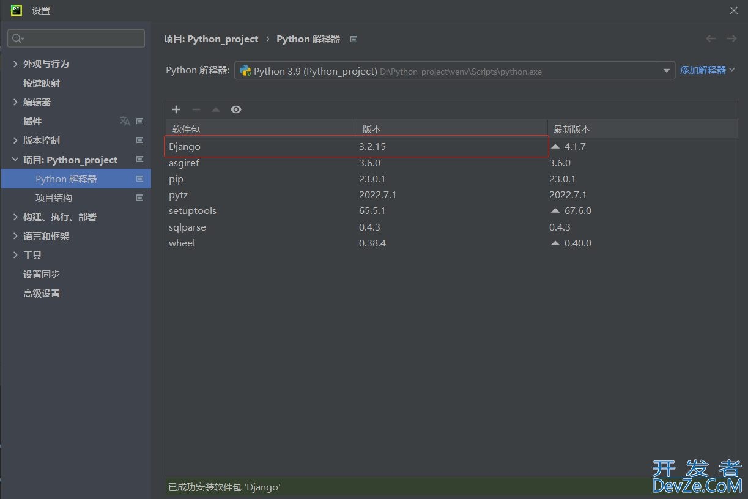Expand the 外观与行为 section

15,64
